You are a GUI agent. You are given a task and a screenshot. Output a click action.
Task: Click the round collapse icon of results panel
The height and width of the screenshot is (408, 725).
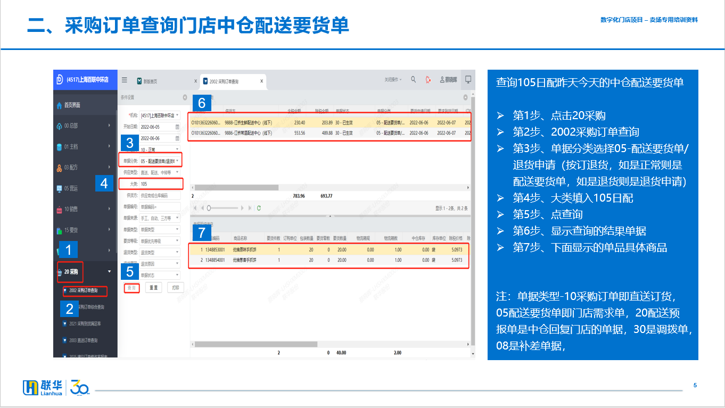[x=465, y=97]
